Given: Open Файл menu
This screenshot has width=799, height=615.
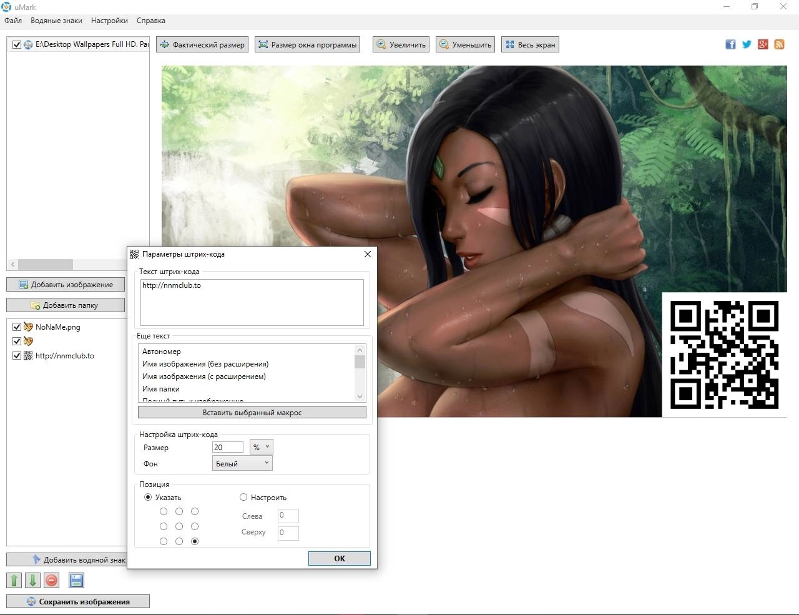Looking at the screenshot, I should pos(13,21).
